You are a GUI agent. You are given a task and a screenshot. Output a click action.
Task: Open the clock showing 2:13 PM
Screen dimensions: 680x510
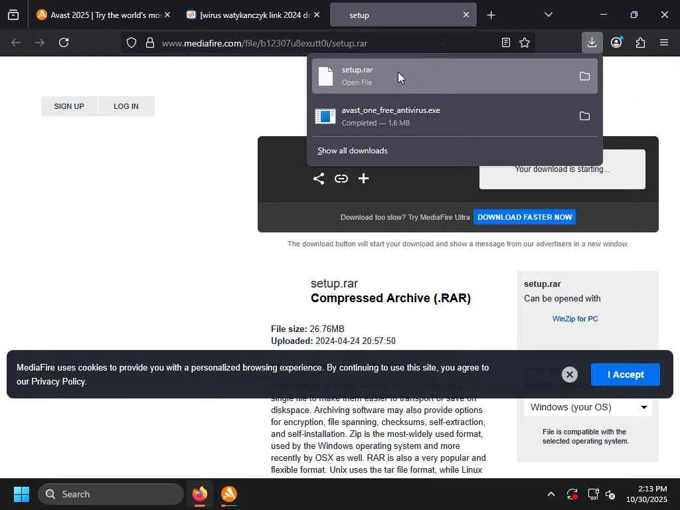click(647, 494)
